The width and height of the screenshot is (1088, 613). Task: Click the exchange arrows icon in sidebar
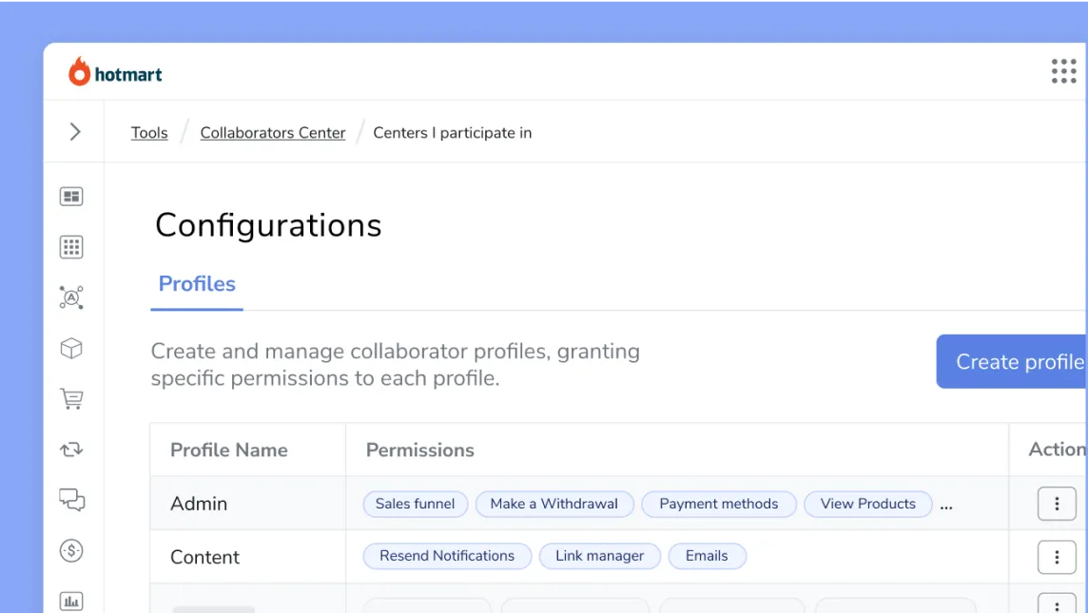71,450
